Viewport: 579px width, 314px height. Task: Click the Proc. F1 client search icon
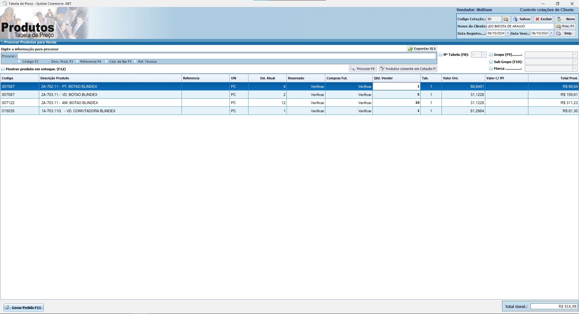558,26
